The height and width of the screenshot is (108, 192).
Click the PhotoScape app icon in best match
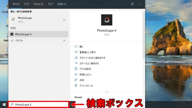pos(13,19)
